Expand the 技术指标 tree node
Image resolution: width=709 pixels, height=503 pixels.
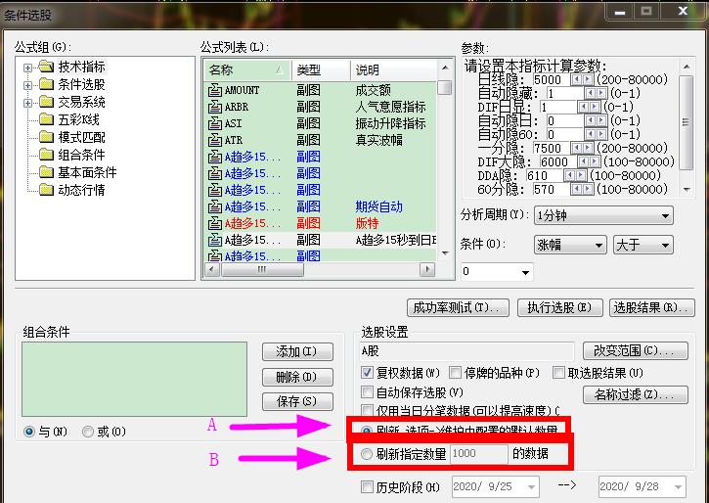coord(28,68)
